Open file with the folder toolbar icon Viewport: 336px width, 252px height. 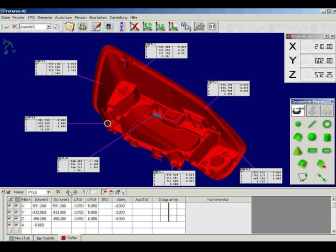pyautogui.click(x=70, y=26)
